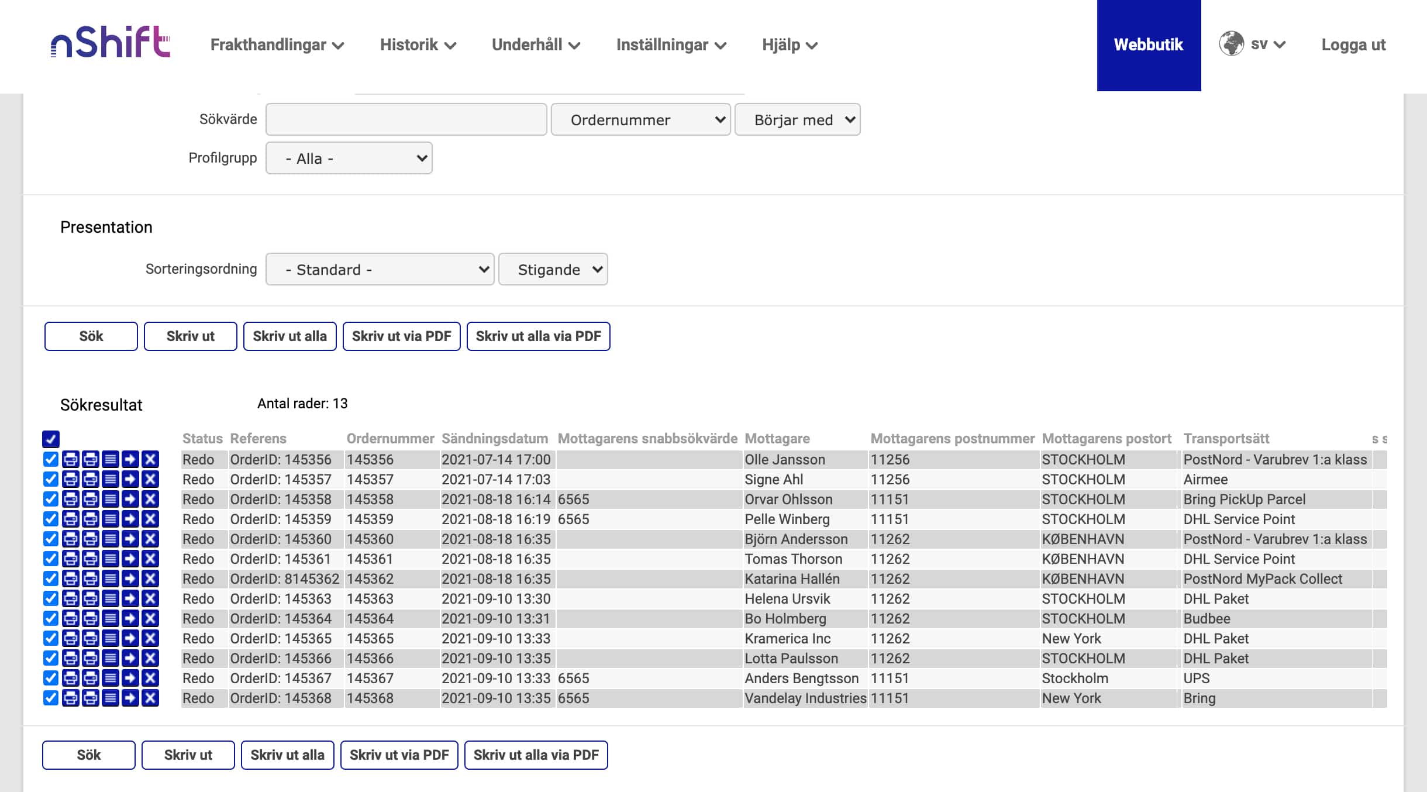
Task: Toggle the select-all checkbox in the table header
Action: click(x=51, y=439)
